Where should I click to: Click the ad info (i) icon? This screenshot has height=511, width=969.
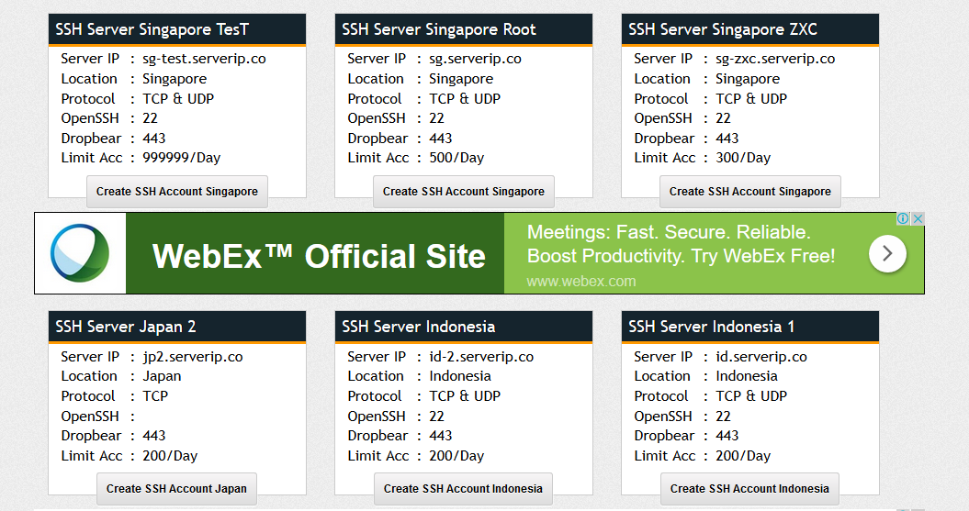903,218
